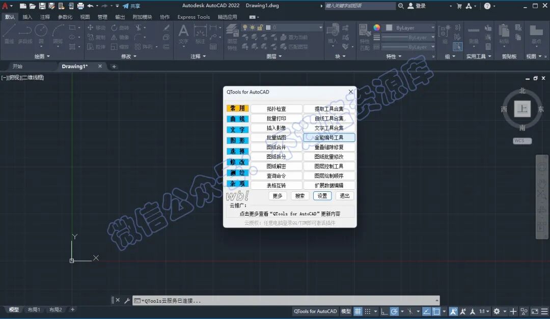Image resolution: width=550 pixels, height=319 pixels.
Task: Select the Text (文字) annotation tool
Action: pos(183,35)
